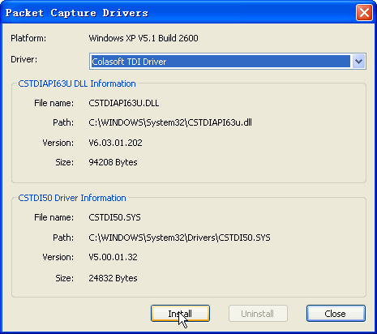Click the CSTDI50 Driver Information group heading
The width and height of the screenshot is (377, 334).
[72, 198]
